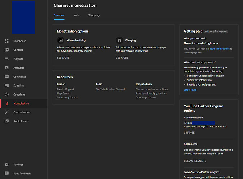Go to Analytics label in sidebar
The width and height of the screenshot is (243, 179).
point(19,68)
